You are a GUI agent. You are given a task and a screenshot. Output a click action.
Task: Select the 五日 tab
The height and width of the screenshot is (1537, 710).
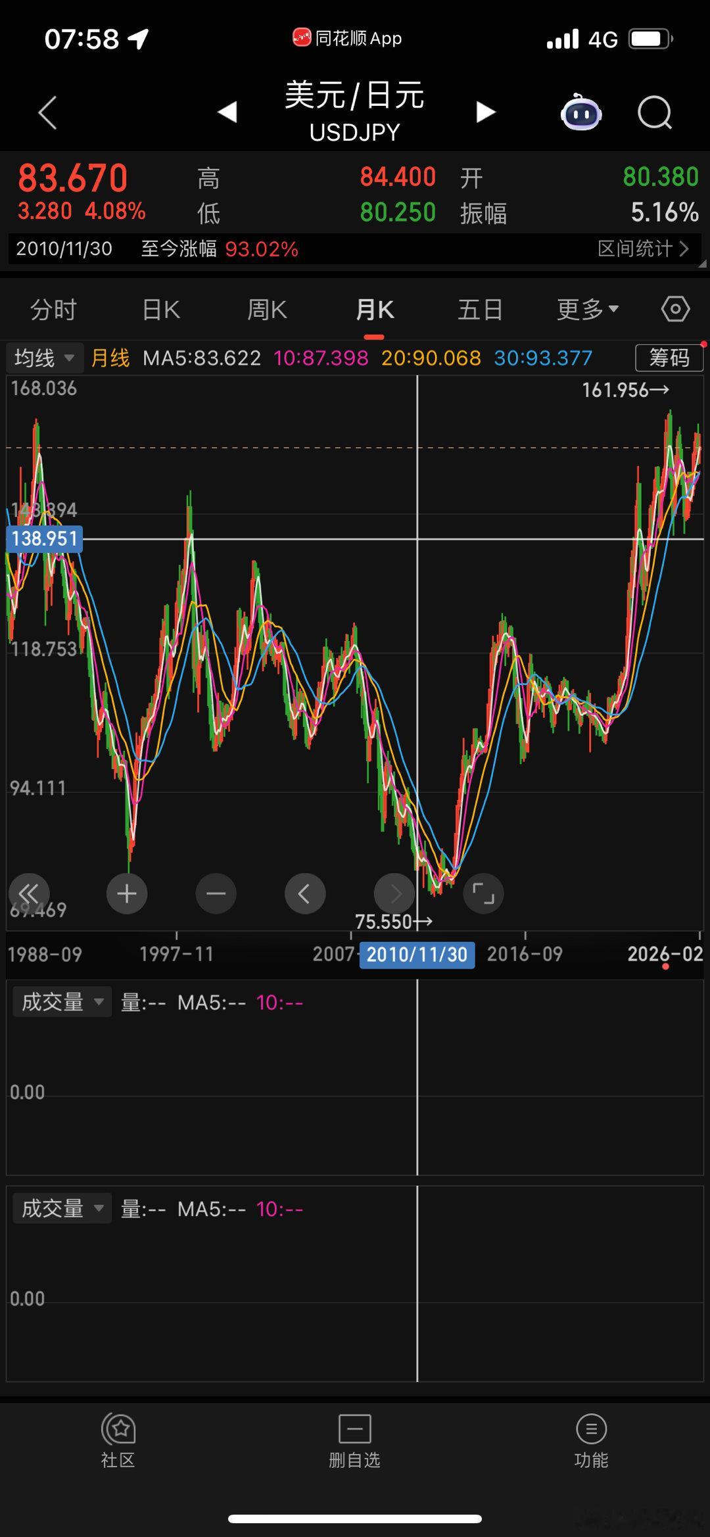click(480, 309)
